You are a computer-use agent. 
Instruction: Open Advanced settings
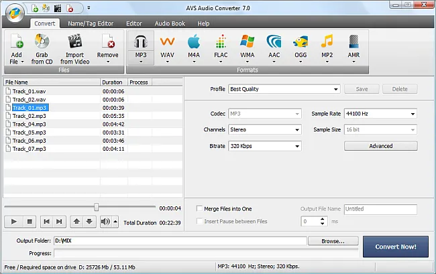tap(381, 146)
